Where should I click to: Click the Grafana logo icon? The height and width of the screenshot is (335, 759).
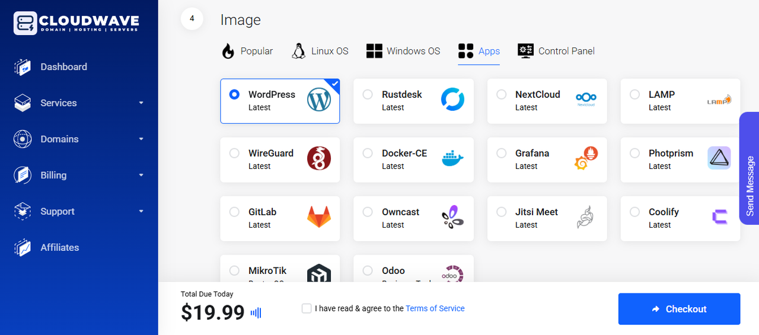click(586, 158)
